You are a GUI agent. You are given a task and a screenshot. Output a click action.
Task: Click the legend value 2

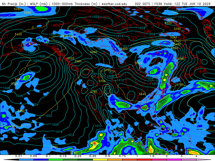(x=167, y=156)
